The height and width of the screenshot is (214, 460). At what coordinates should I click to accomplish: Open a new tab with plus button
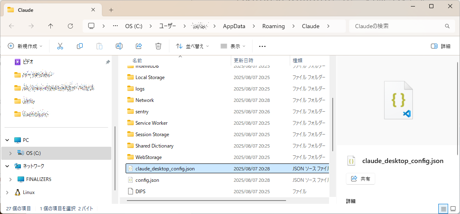pyautogui.click(x=111, y=10)
